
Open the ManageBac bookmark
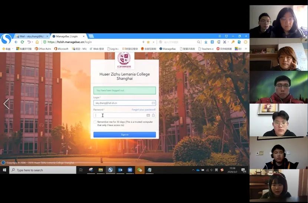click(168, 49)
